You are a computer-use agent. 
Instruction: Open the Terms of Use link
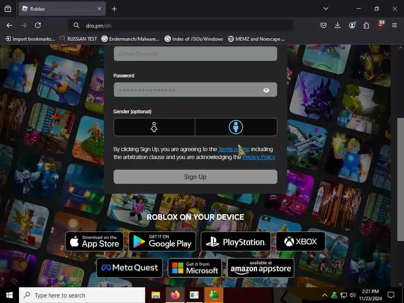(x=234, y=149)
